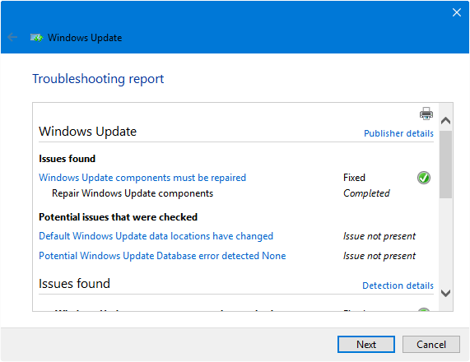Click the scrollbar up arrow
Viewport: 470px width, 362px height.
(445, 121)
